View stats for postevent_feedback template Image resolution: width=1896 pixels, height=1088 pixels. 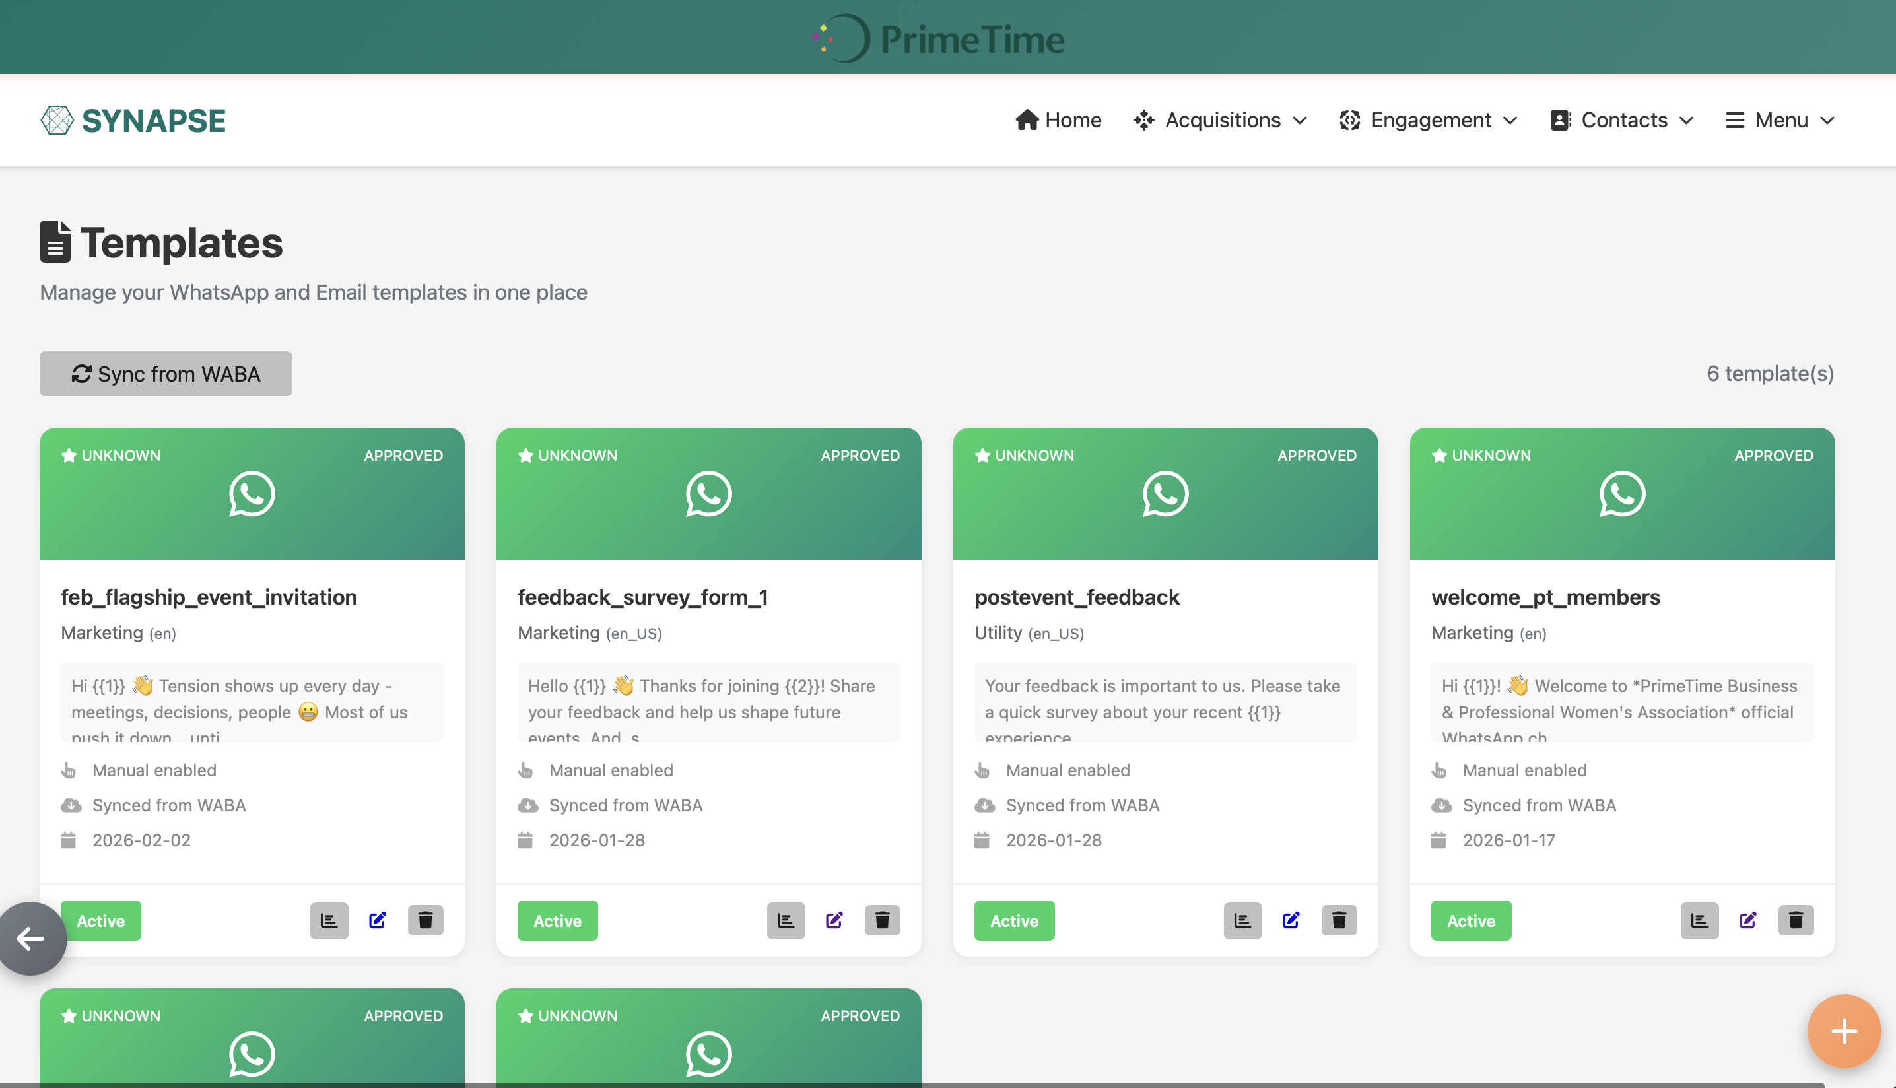point(1242,920)
